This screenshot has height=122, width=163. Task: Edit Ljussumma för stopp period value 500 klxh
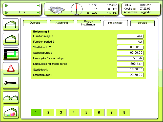pos(130,64)
